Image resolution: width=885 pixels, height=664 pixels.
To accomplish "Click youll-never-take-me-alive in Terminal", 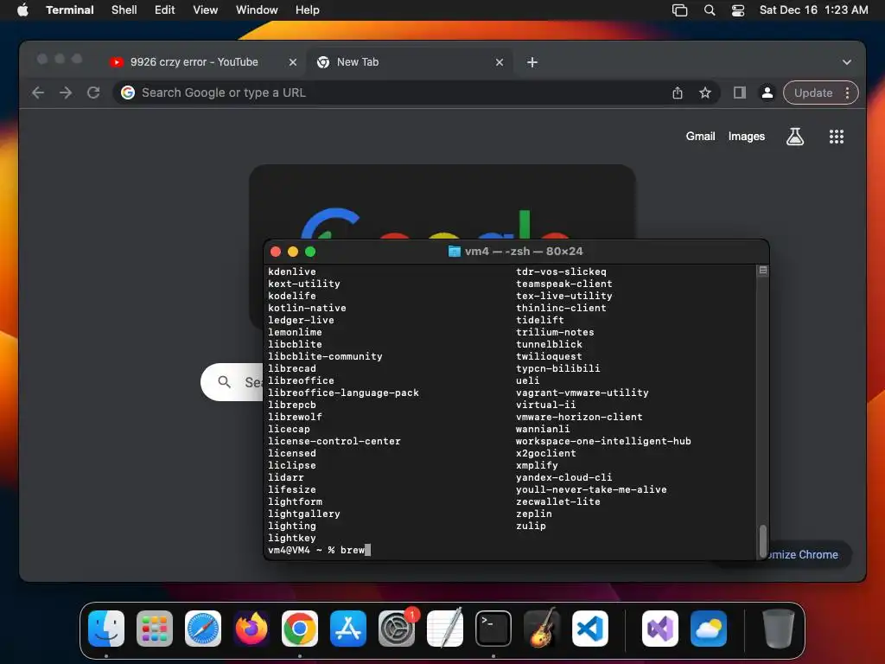I will pyautogui.click(x=591, y=489).
